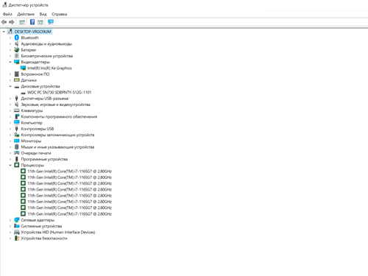The height and width of the screenshot is (276, 368).
Task: Click the Forward arrow toolbar icon
Action: (x=12, y=22)
